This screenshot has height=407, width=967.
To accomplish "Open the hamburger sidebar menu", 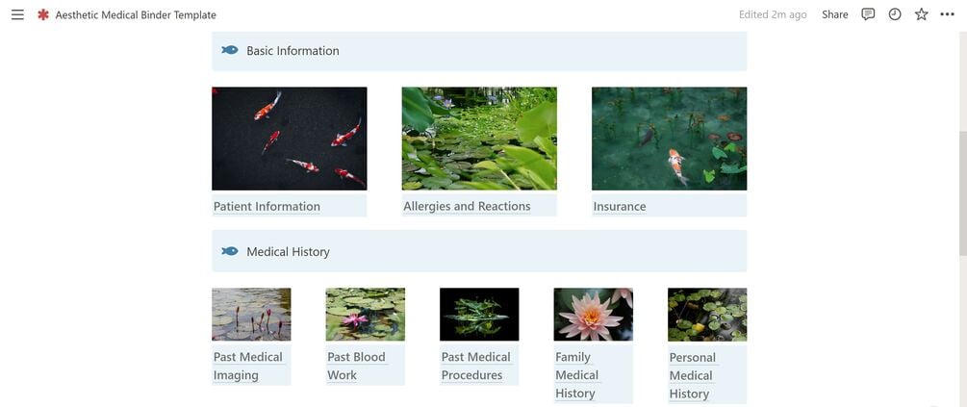I will pyautogui.click(x=18, y=14).
